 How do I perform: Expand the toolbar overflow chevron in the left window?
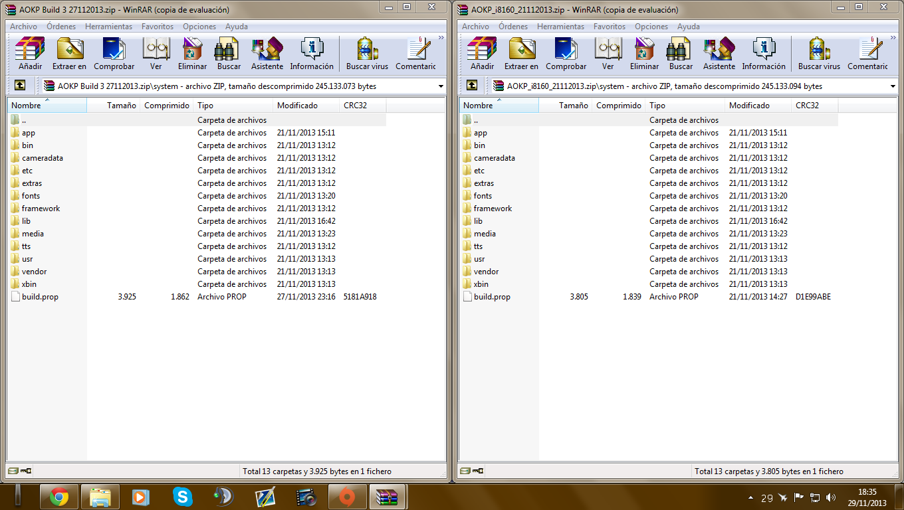[440, 39]
